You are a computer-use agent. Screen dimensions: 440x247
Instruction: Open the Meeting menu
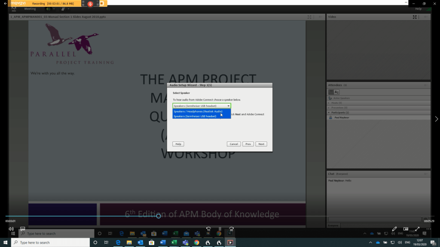coord(30,9)
